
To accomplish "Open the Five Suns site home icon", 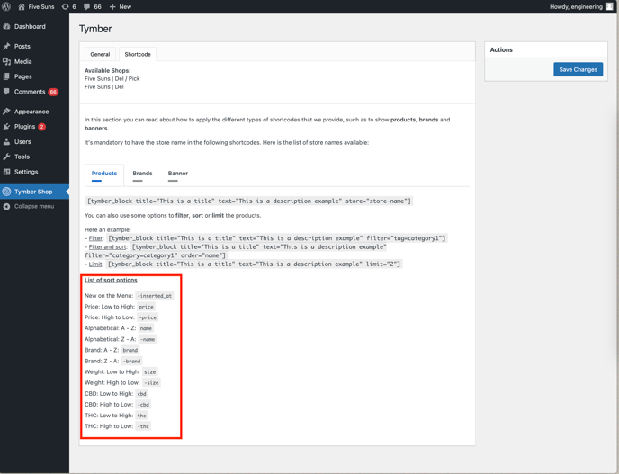I will click(x=22, y=6).
